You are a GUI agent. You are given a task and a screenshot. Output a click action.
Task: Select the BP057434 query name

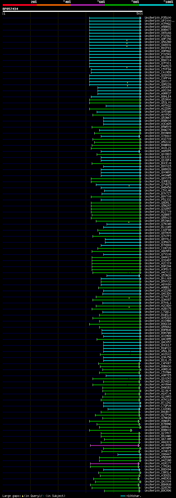(x=10, y=9)
